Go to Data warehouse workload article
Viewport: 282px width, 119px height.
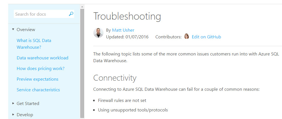(42, 58)
